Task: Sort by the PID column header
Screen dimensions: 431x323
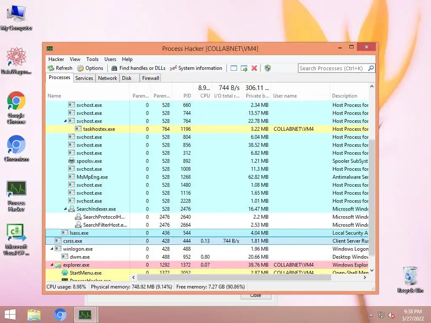Action: tap(182, 91)
